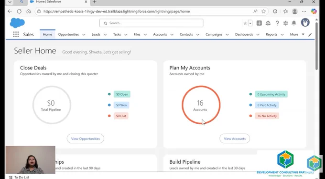Image resolution: width=325 pixels, height=179 pixels.
Task: Select the Home navigation tab
Action: (x=47, y=34)
